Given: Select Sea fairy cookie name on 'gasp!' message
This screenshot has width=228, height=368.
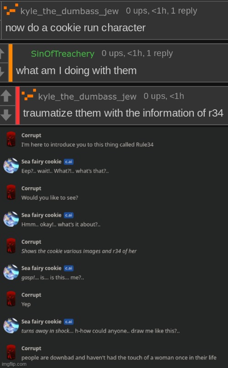Looking at the screenshot, I should tap(41, 268).
